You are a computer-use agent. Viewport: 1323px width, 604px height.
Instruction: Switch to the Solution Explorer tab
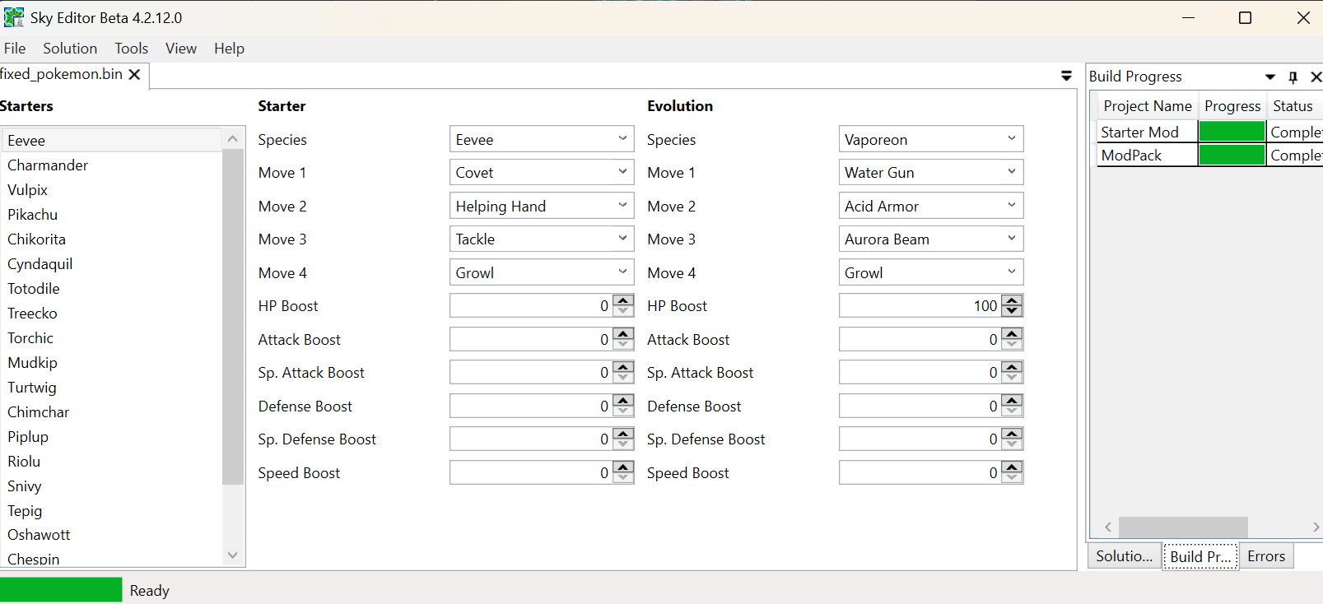click(1124, 556)
